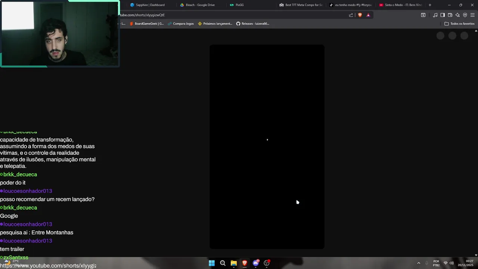Image resolution: width=478 pixels, height=269 pixels.
Task: Open the tab search icon in the toolbar
Action: [x=423, y=15]
